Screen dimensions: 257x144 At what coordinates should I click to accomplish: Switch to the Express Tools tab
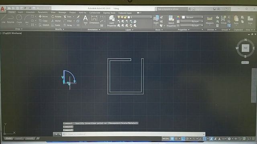coord(109,13)
